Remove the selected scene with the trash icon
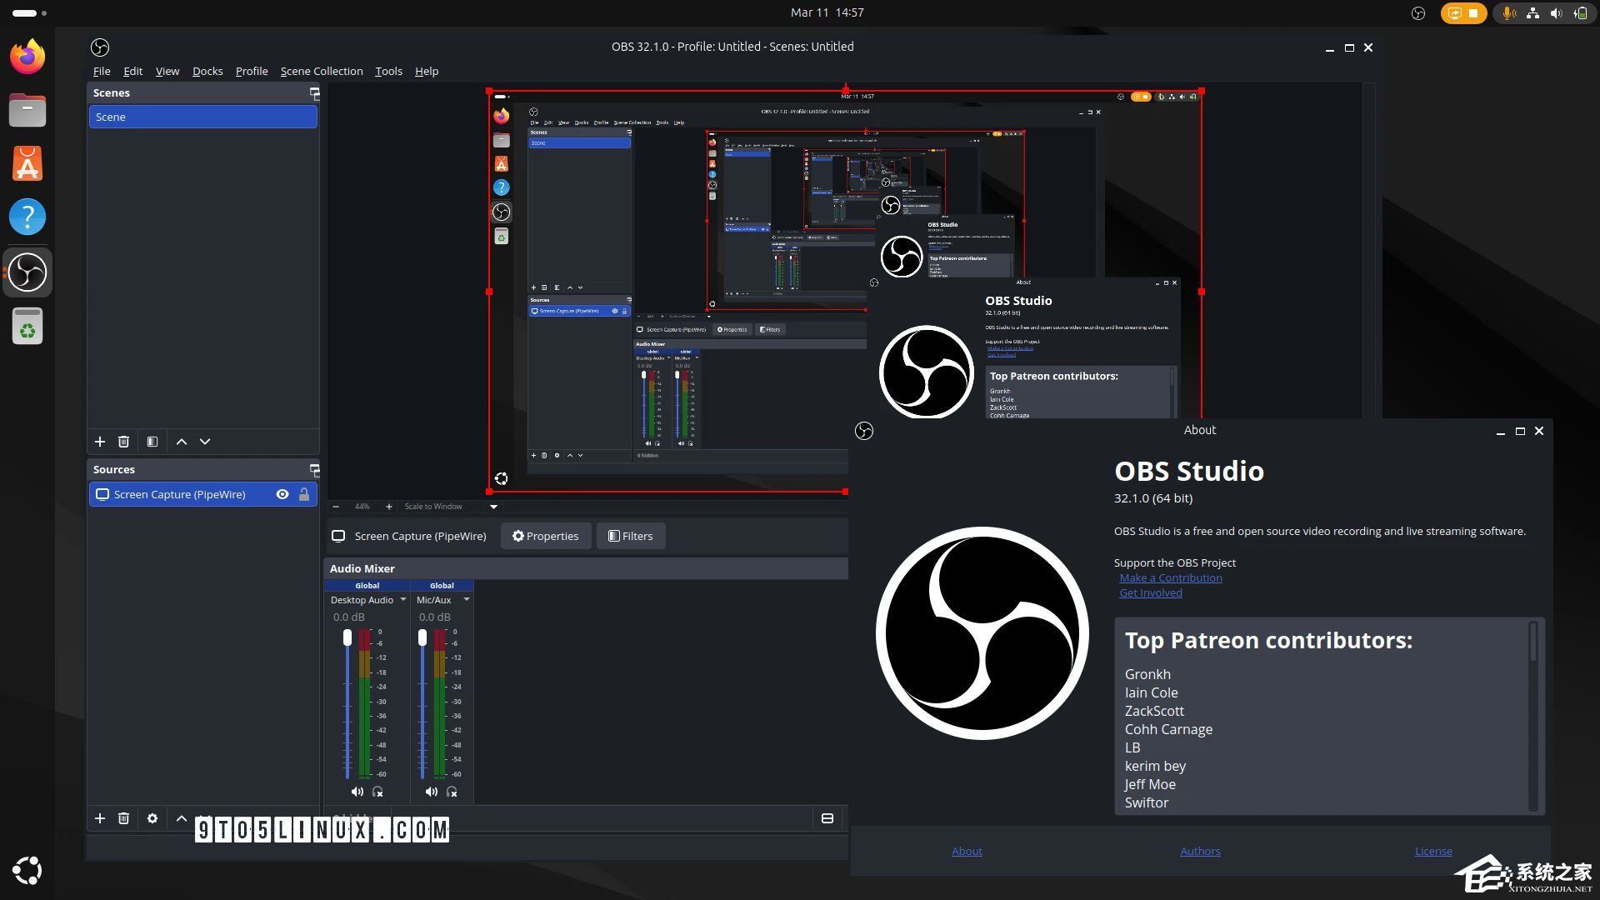Image resolution: width=1600 pixels, height=900 pixels. pos(123,442)
